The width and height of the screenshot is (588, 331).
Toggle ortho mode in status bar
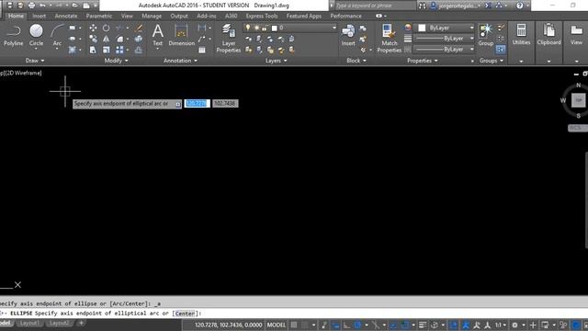(x=346, y=325)
